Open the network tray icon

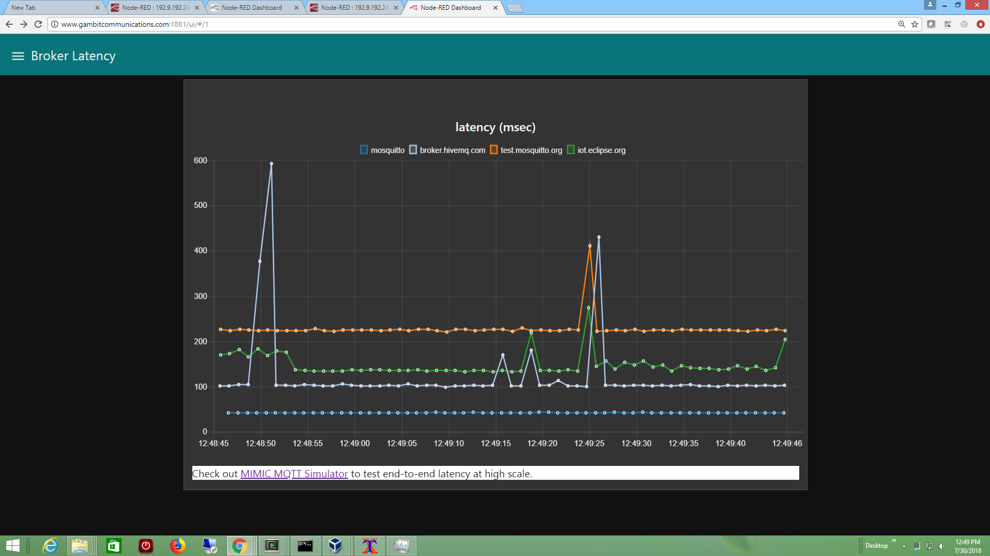coord(929,546)
